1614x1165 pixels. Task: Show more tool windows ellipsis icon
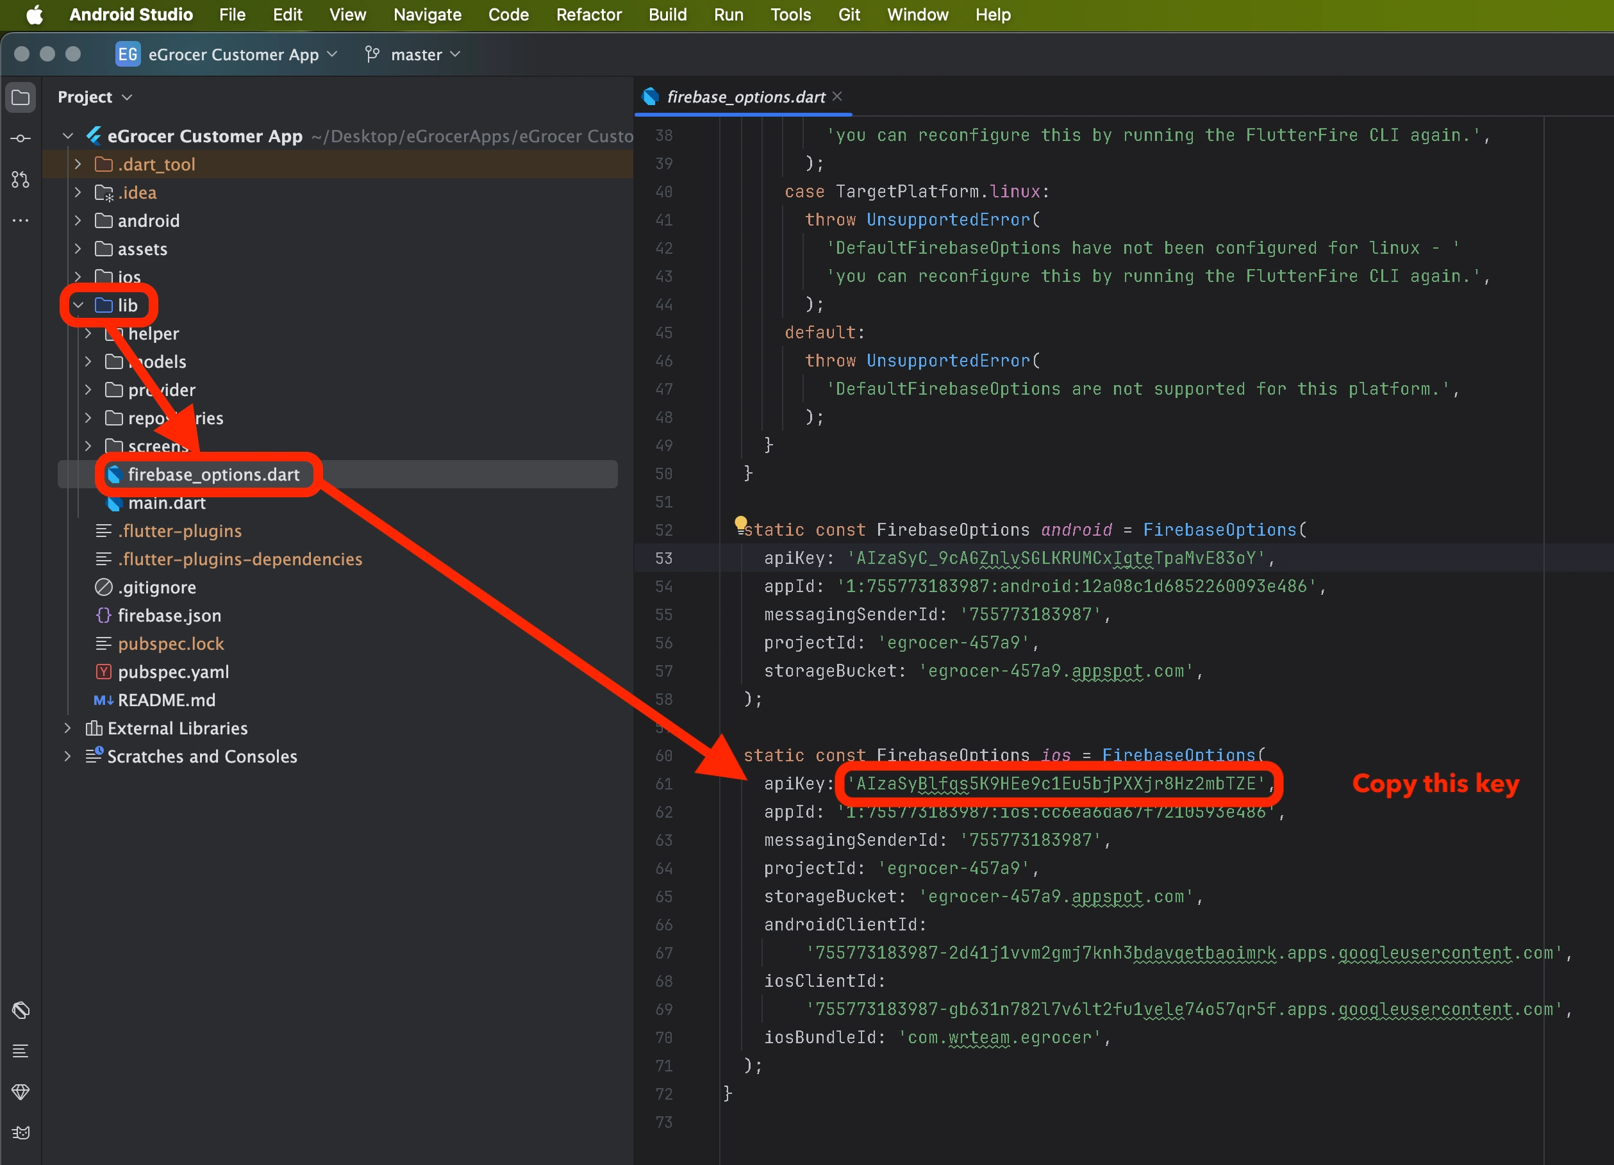coord(21,220)
